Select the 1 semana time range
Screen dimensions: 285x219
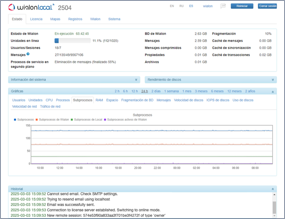pos(171,91)
